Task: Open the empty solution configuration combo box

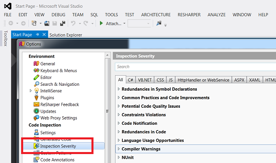Action: tap(139, 24)
